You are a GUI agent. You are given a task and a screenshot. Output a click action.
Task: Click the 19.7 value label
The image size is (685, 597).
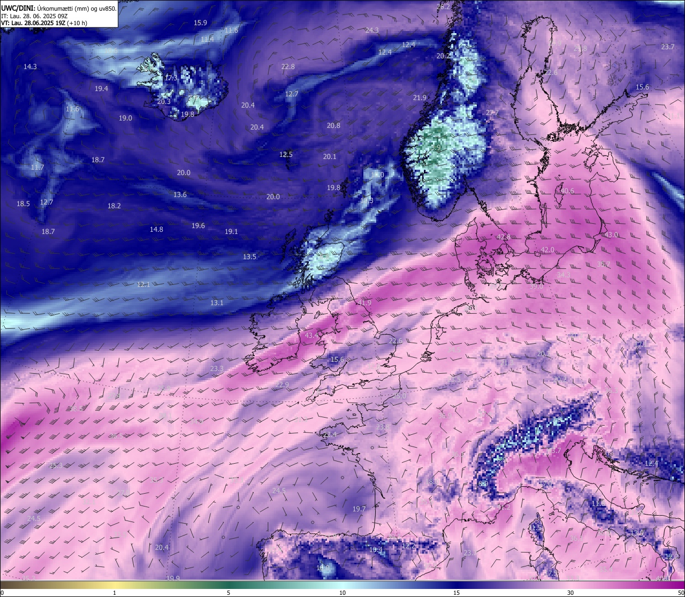359,509
